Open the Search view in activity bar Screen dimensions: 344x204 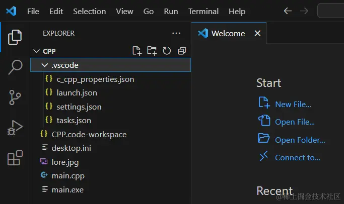coord(15,67)
